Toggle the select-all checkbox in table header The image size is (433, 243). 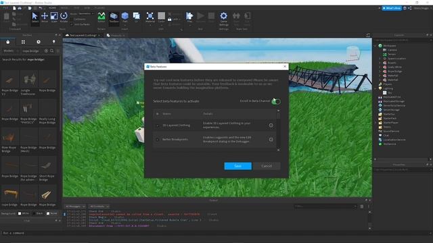coord(158,114)
